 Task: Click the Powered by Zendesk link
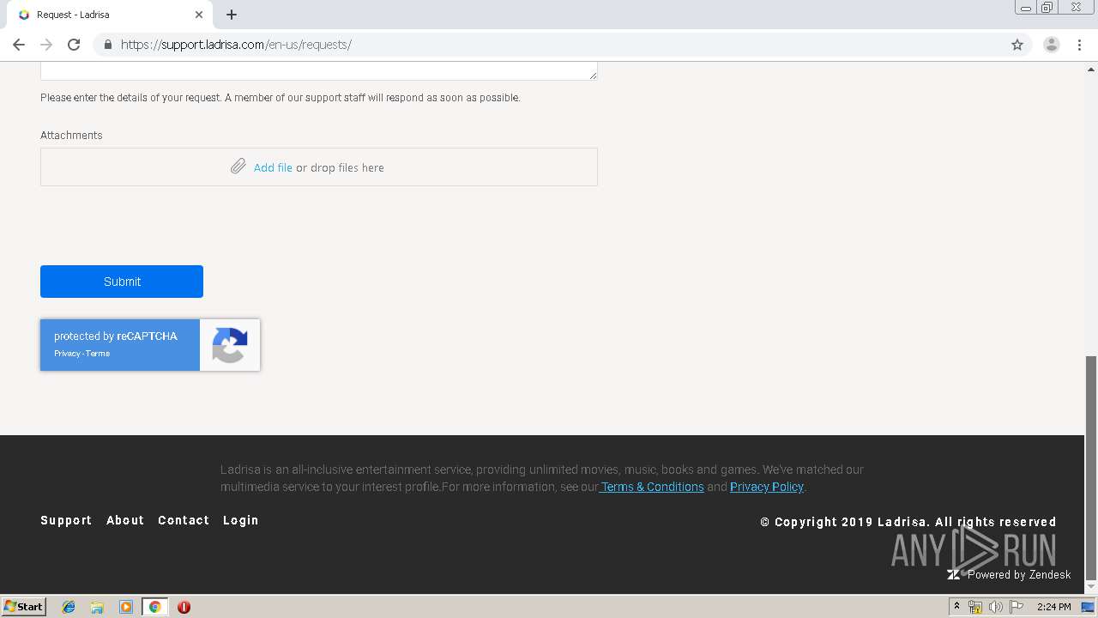[1010, 575]
